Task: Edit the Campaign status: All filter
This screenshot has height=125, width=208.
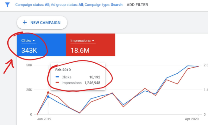Action: click(32, 5)
